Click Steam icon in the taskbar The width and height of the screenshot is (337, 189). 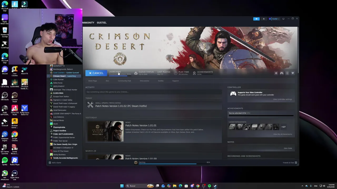tap(215, 186)
